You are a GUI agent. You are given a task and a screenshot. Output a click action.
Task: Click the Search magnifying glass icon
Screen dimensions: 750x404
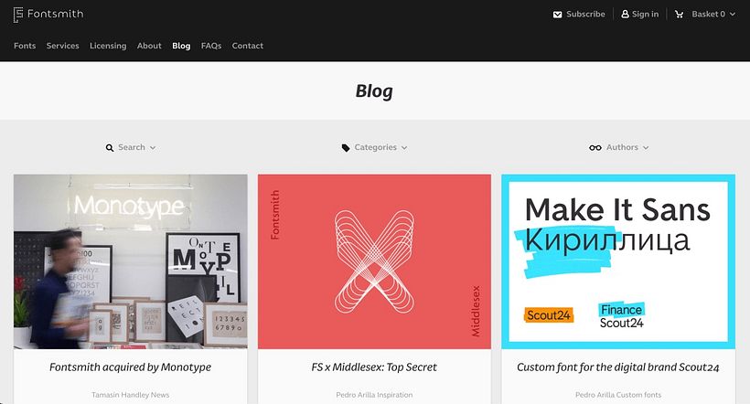pyautogui.click(x=110, y=148)
